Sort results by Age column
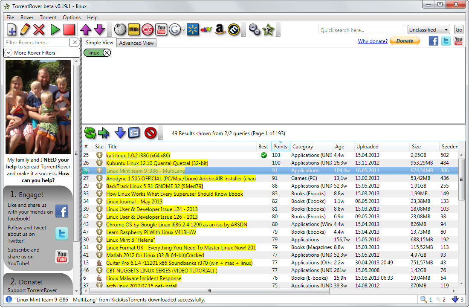469x307 pixels. click(x=343, y=146)
